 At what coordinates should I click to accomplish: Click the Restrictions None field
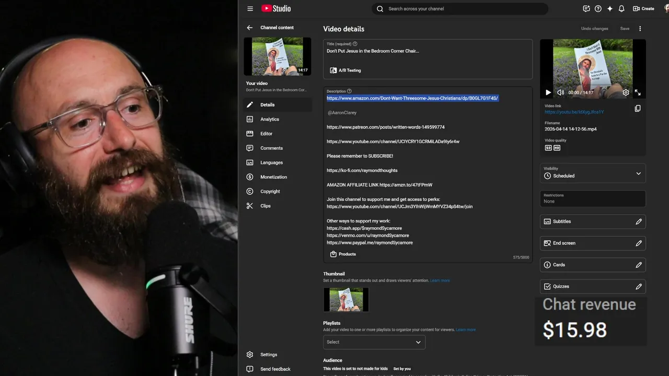593,198
